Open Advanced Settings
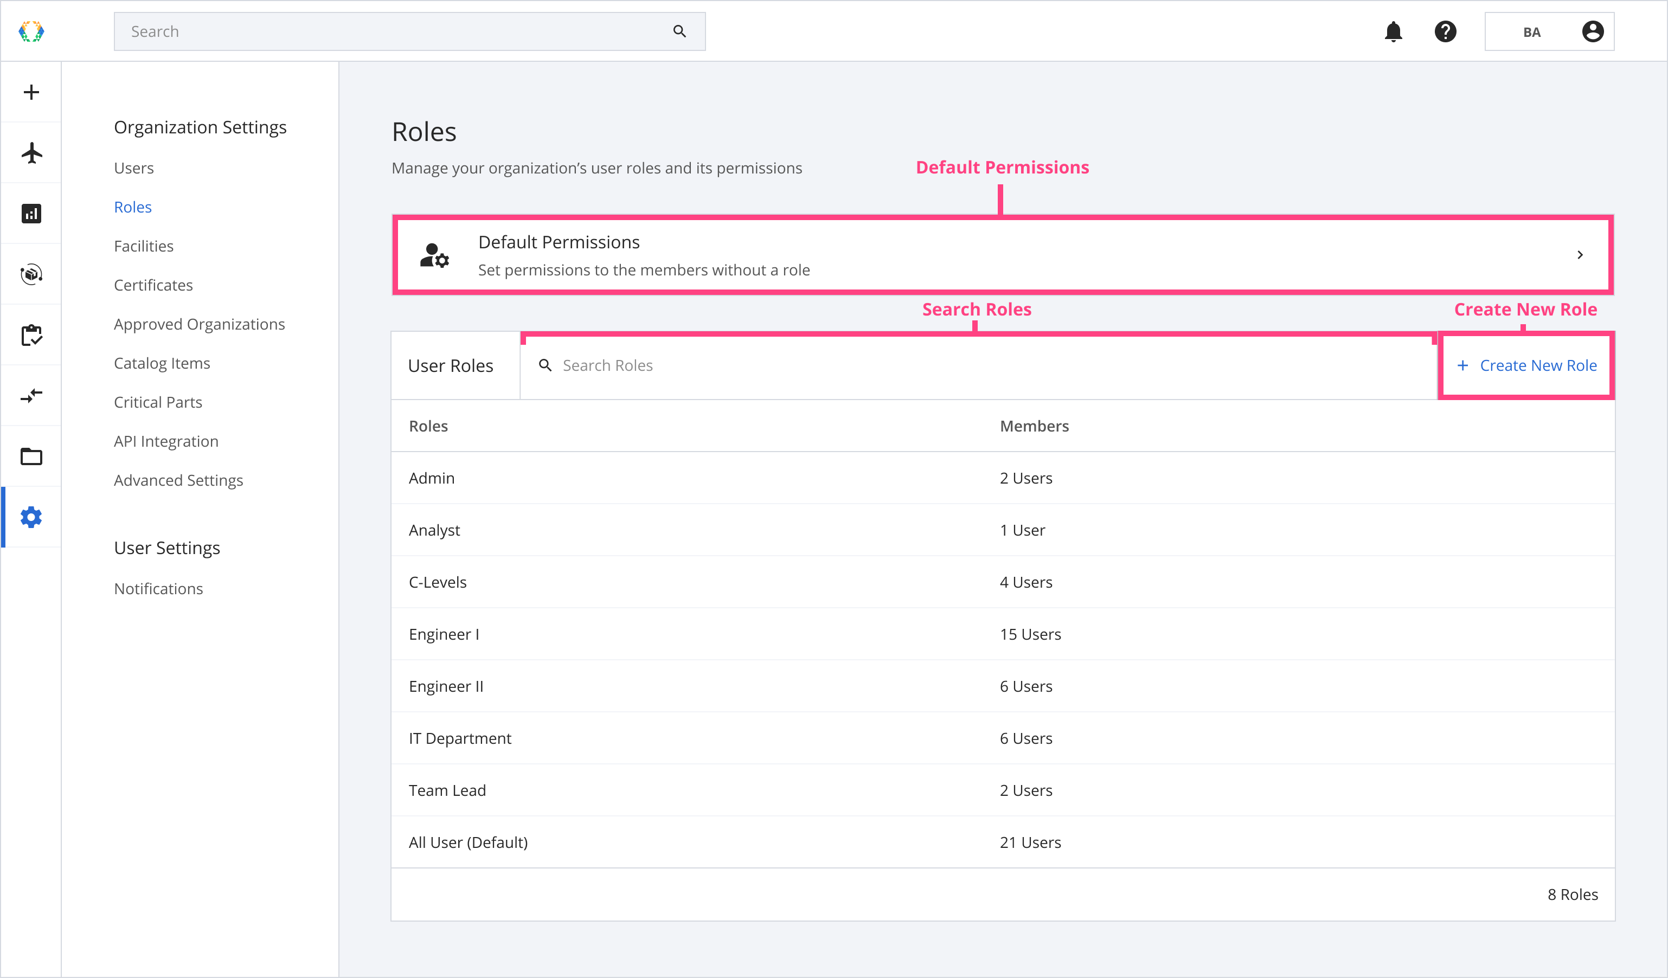Screen dimensions: 1668x978 179,480
